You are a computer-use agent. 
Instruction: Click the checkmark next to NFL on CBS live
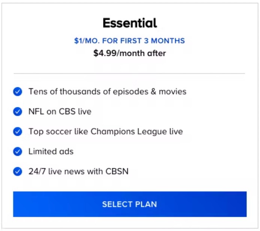(18, 112)
